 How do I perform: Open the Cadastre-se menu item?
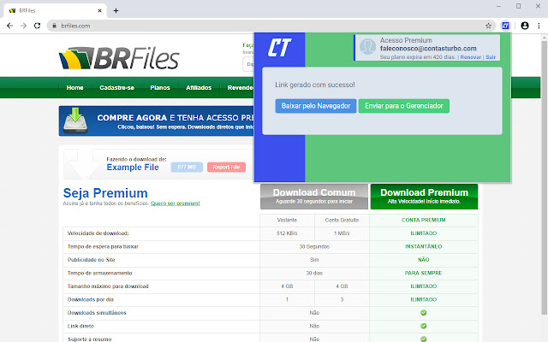[116, 87]
